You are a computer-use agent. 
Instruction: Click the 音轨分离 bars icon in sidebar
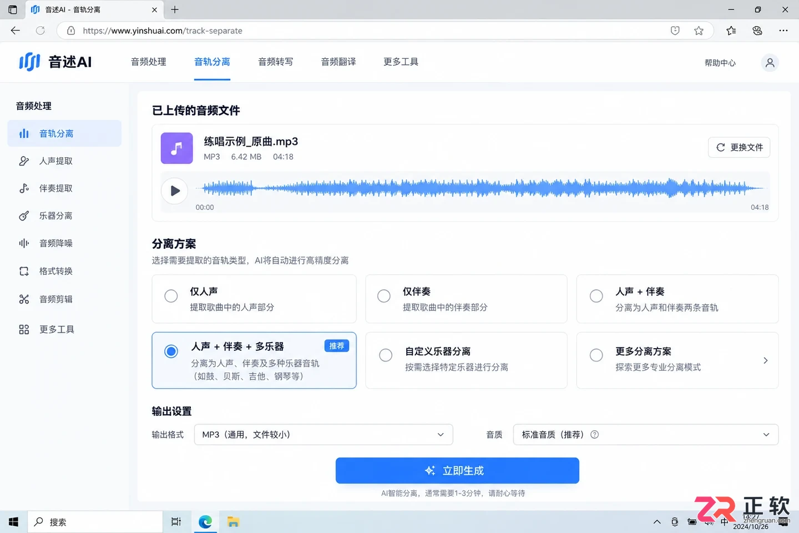pos(24,133)
